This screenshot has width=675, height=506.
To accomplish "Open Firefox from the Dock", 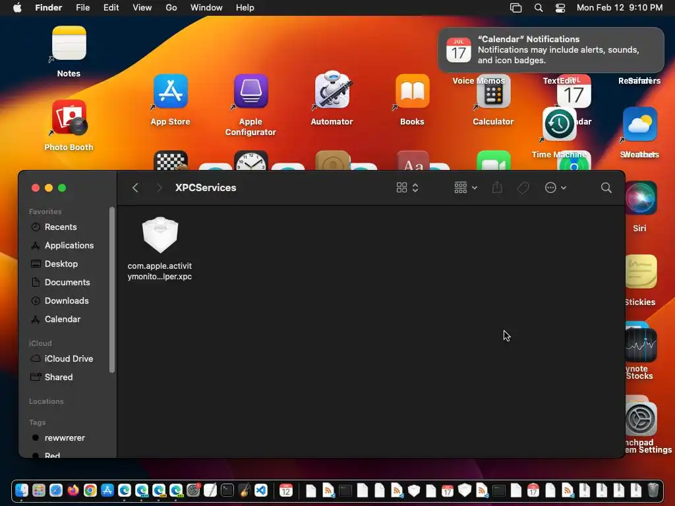I will (73, 490).
